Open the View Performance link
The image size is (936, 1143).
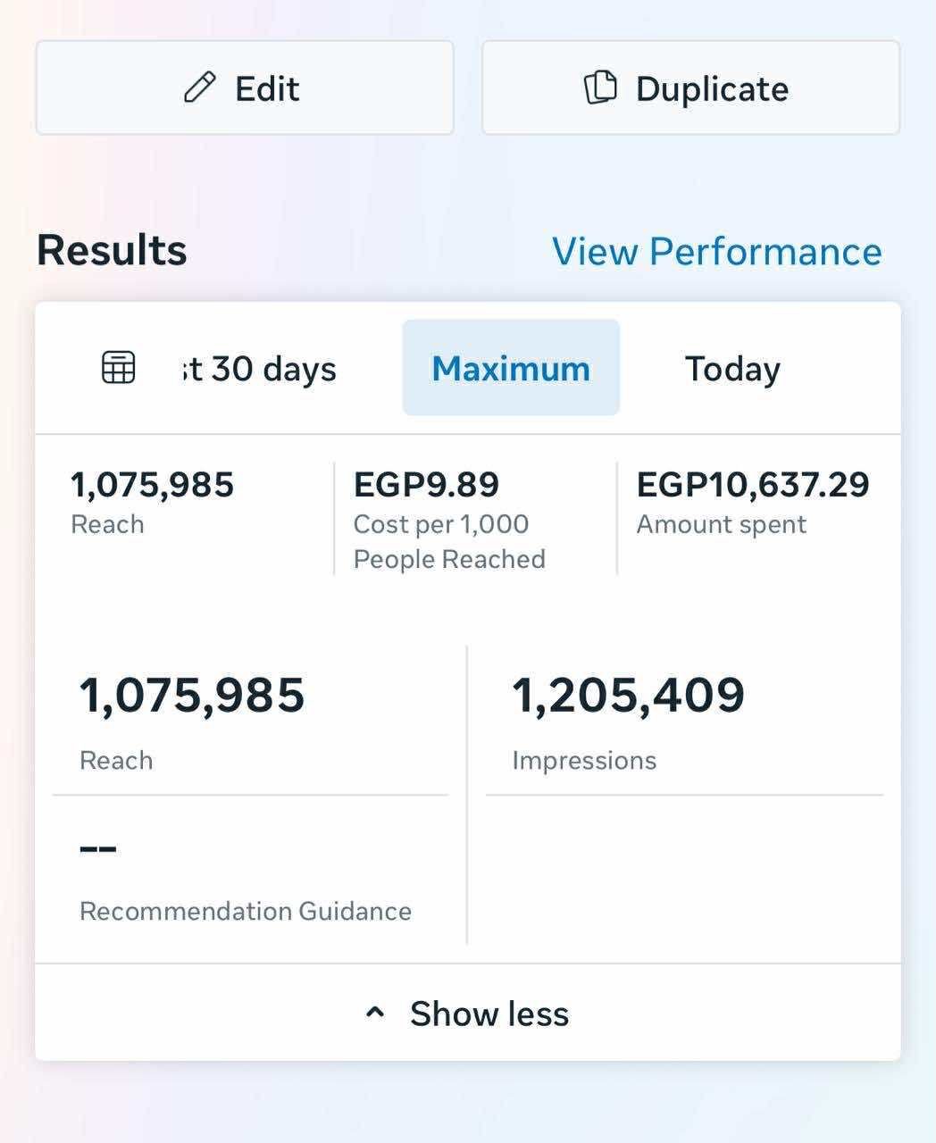point(716,252)
